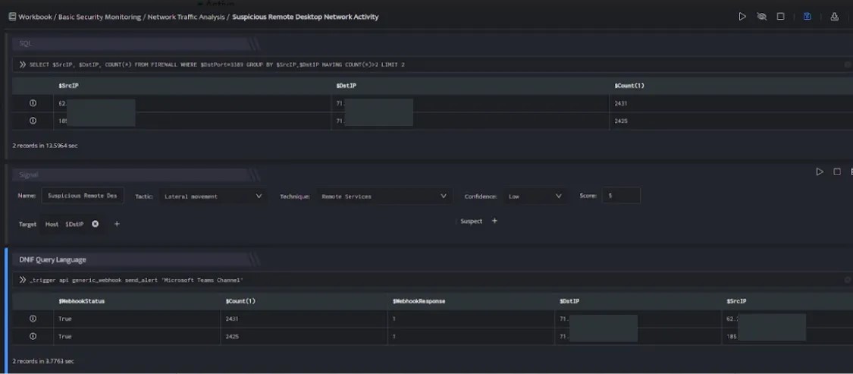The image size is (853, 374).
Task: Select the Signal block header tab
Action: (x=130, y=174)
